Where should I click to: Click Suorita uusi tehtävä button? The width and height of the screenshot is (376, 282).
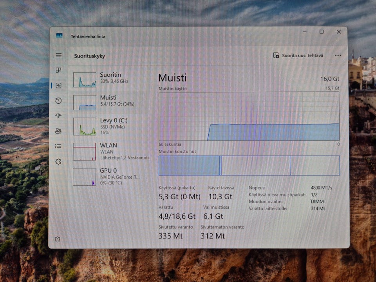pos(298,56)
